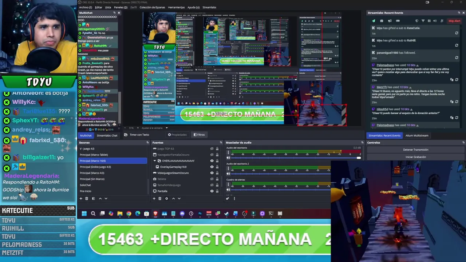Screen dimensions: 466x262
Task: Open Discord from the taskbar
Action: click(182, 214)
